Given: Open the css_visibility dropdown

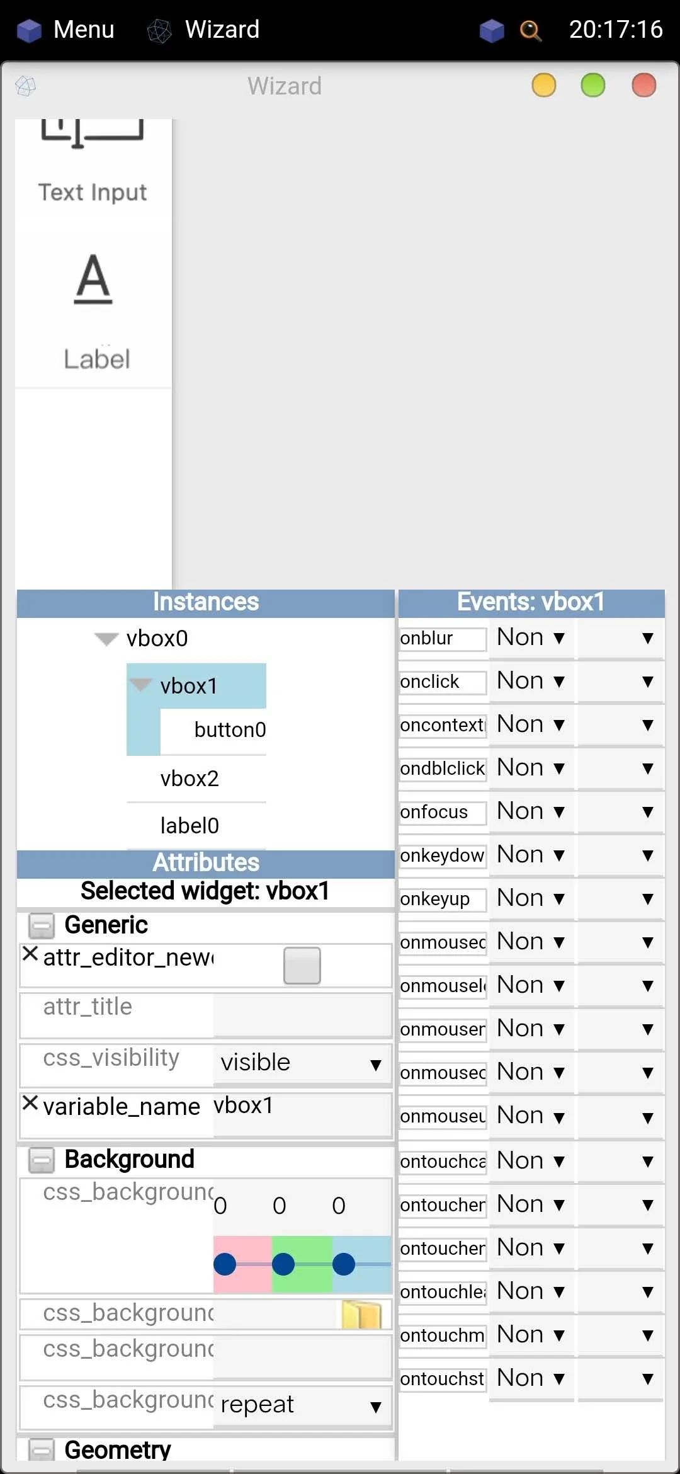Looking at the screenshot, I should pyautogui.click(x=302, y=1063).
